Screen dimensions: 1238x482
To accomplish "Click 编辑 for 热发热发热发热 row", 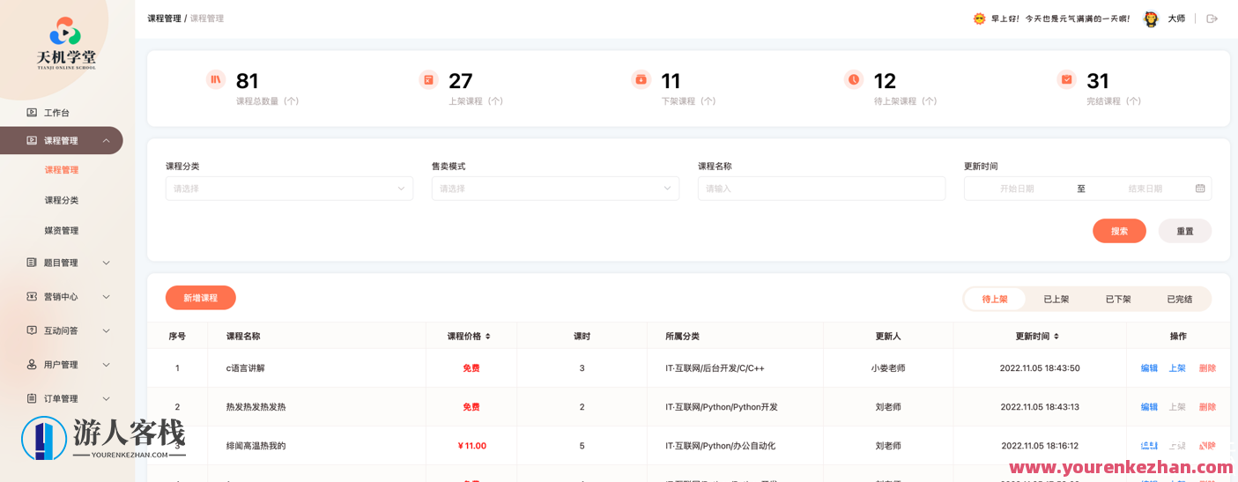I will pyautogui.click(x=1149, y=407).
